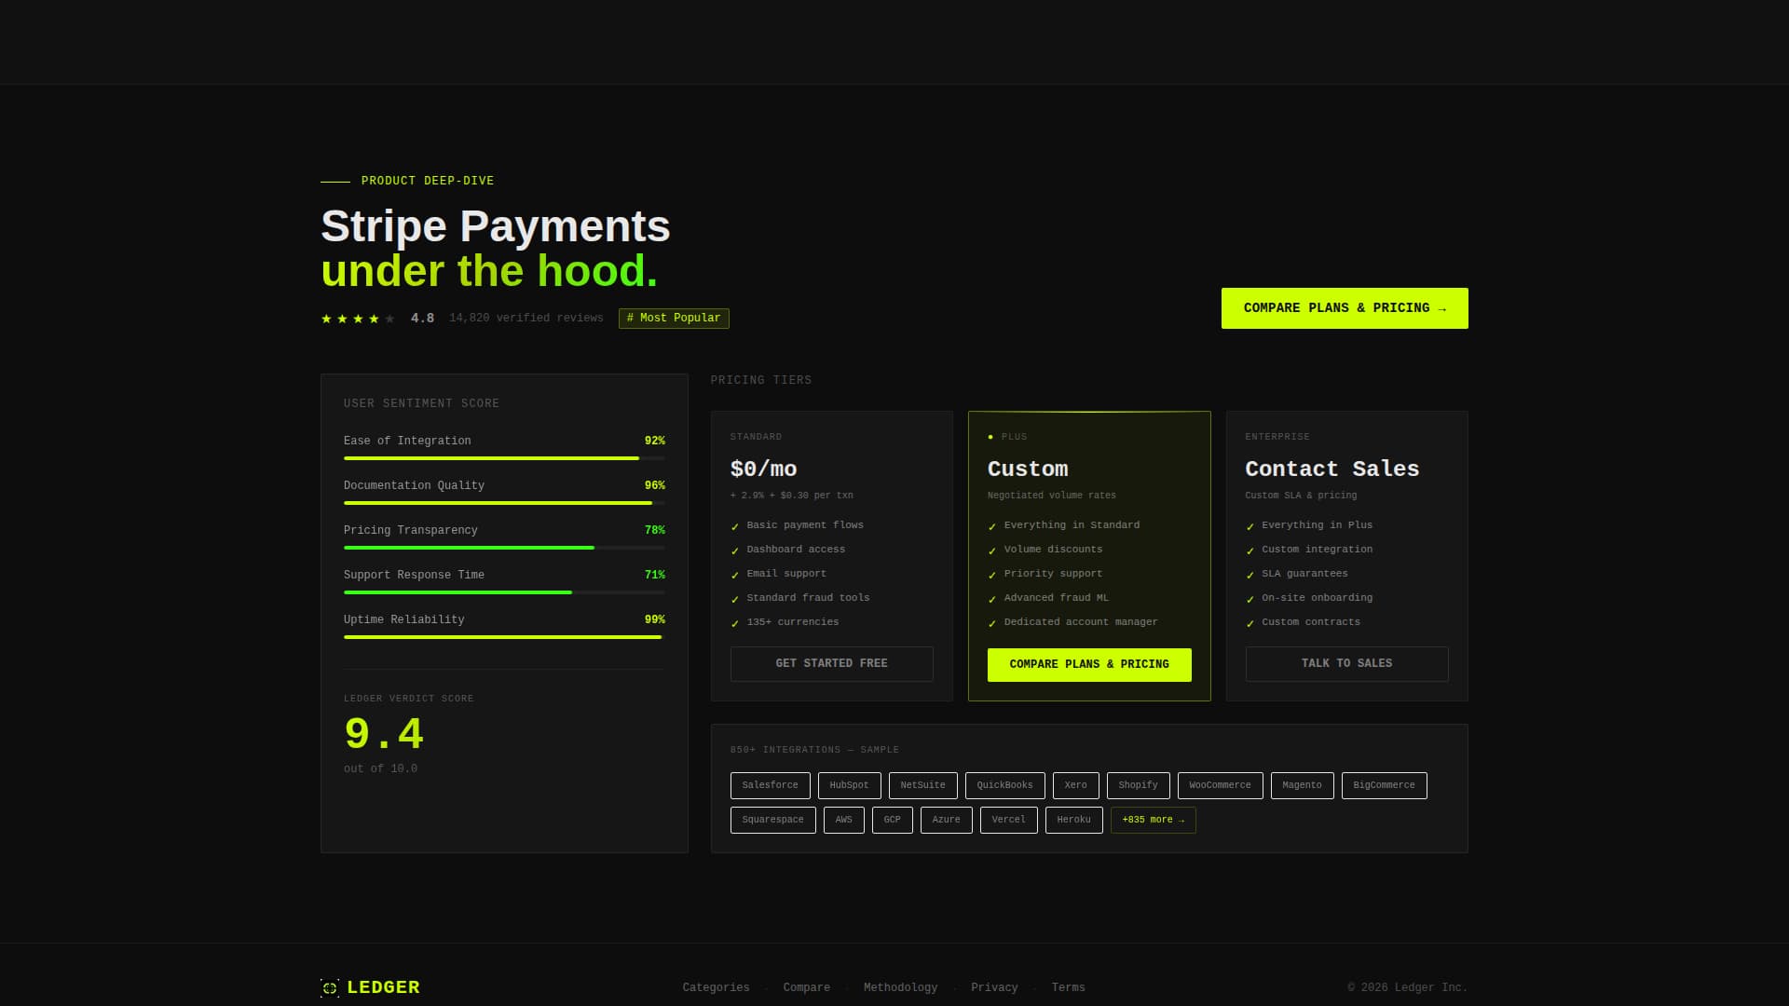
Task: Click the checkmark beside Advanced fraud ML
Action: (x=992, y=599)
